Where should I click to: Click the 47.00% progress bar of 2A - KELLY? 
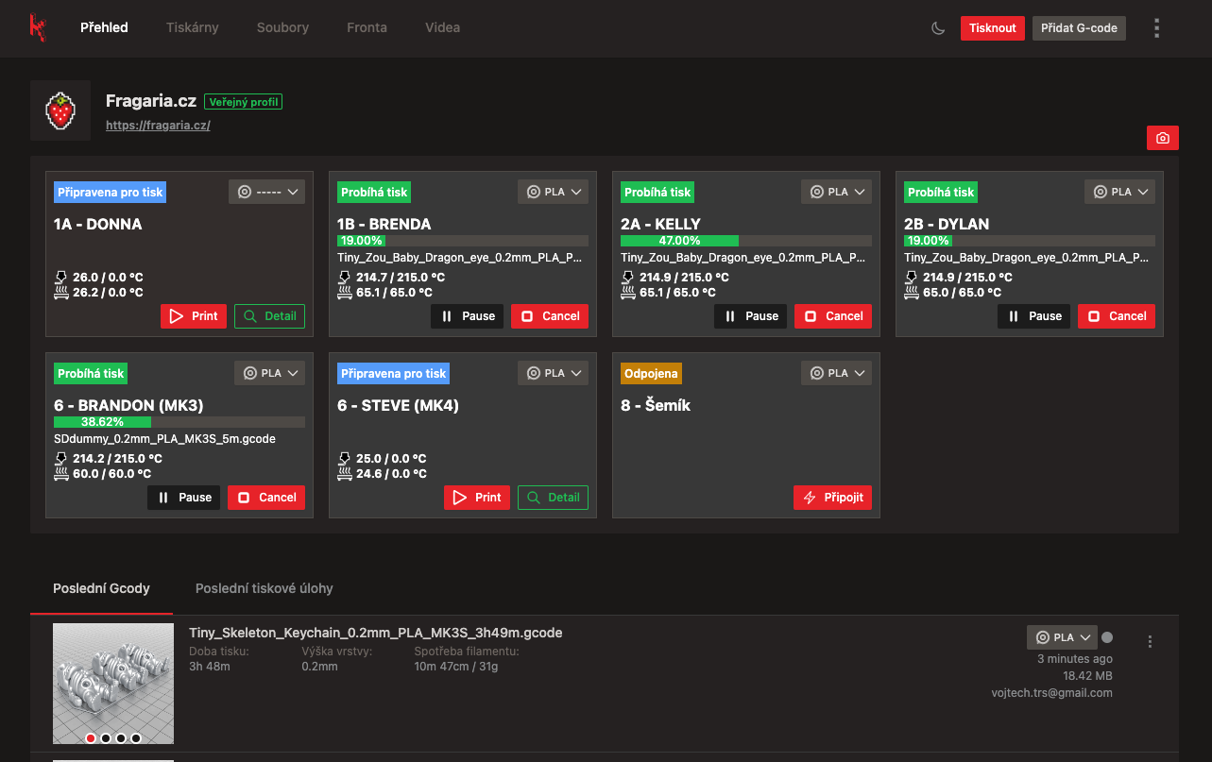point(746,241)
